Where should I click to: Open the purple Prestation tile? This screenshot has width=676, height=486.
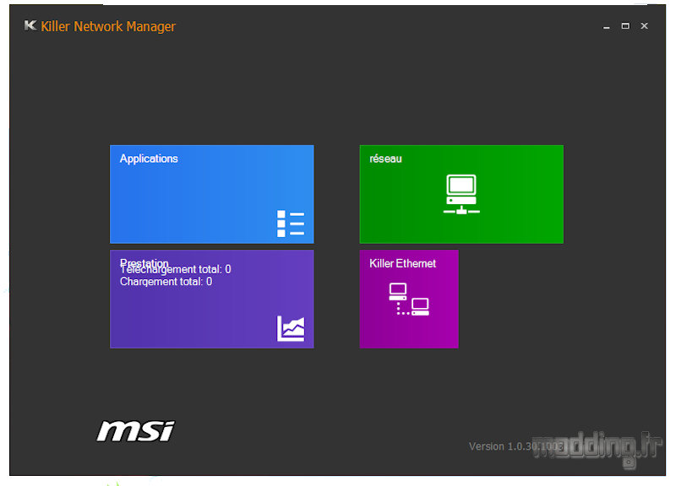[x=212, y=300]
